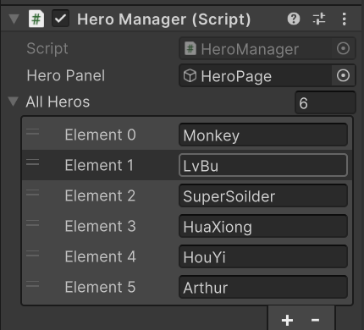Open Hero Manager three-dot options menu
Screen dimensions: 364x330
pos(344,19)
